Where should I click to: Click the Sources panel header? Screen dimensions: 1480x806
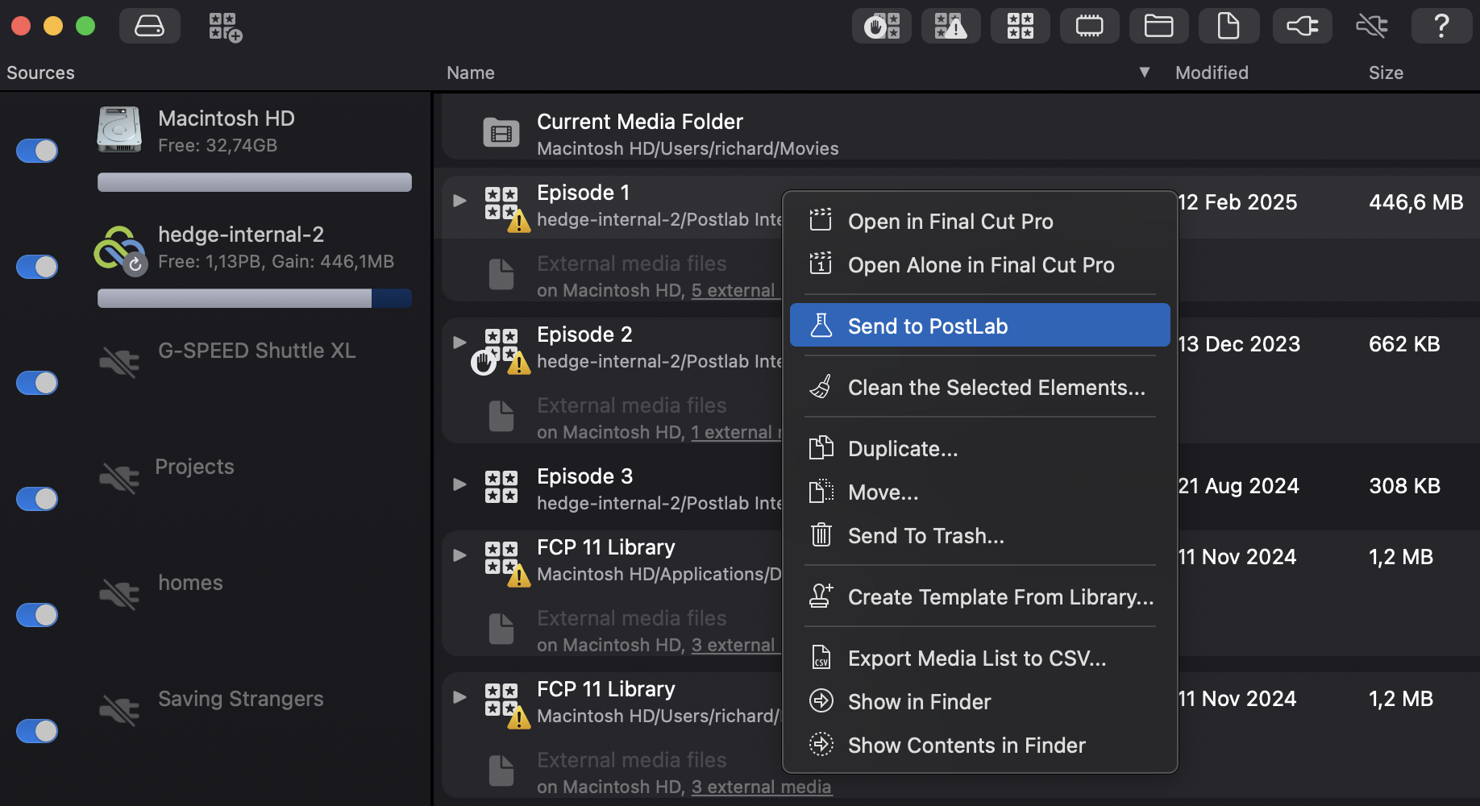click(40, 73)
